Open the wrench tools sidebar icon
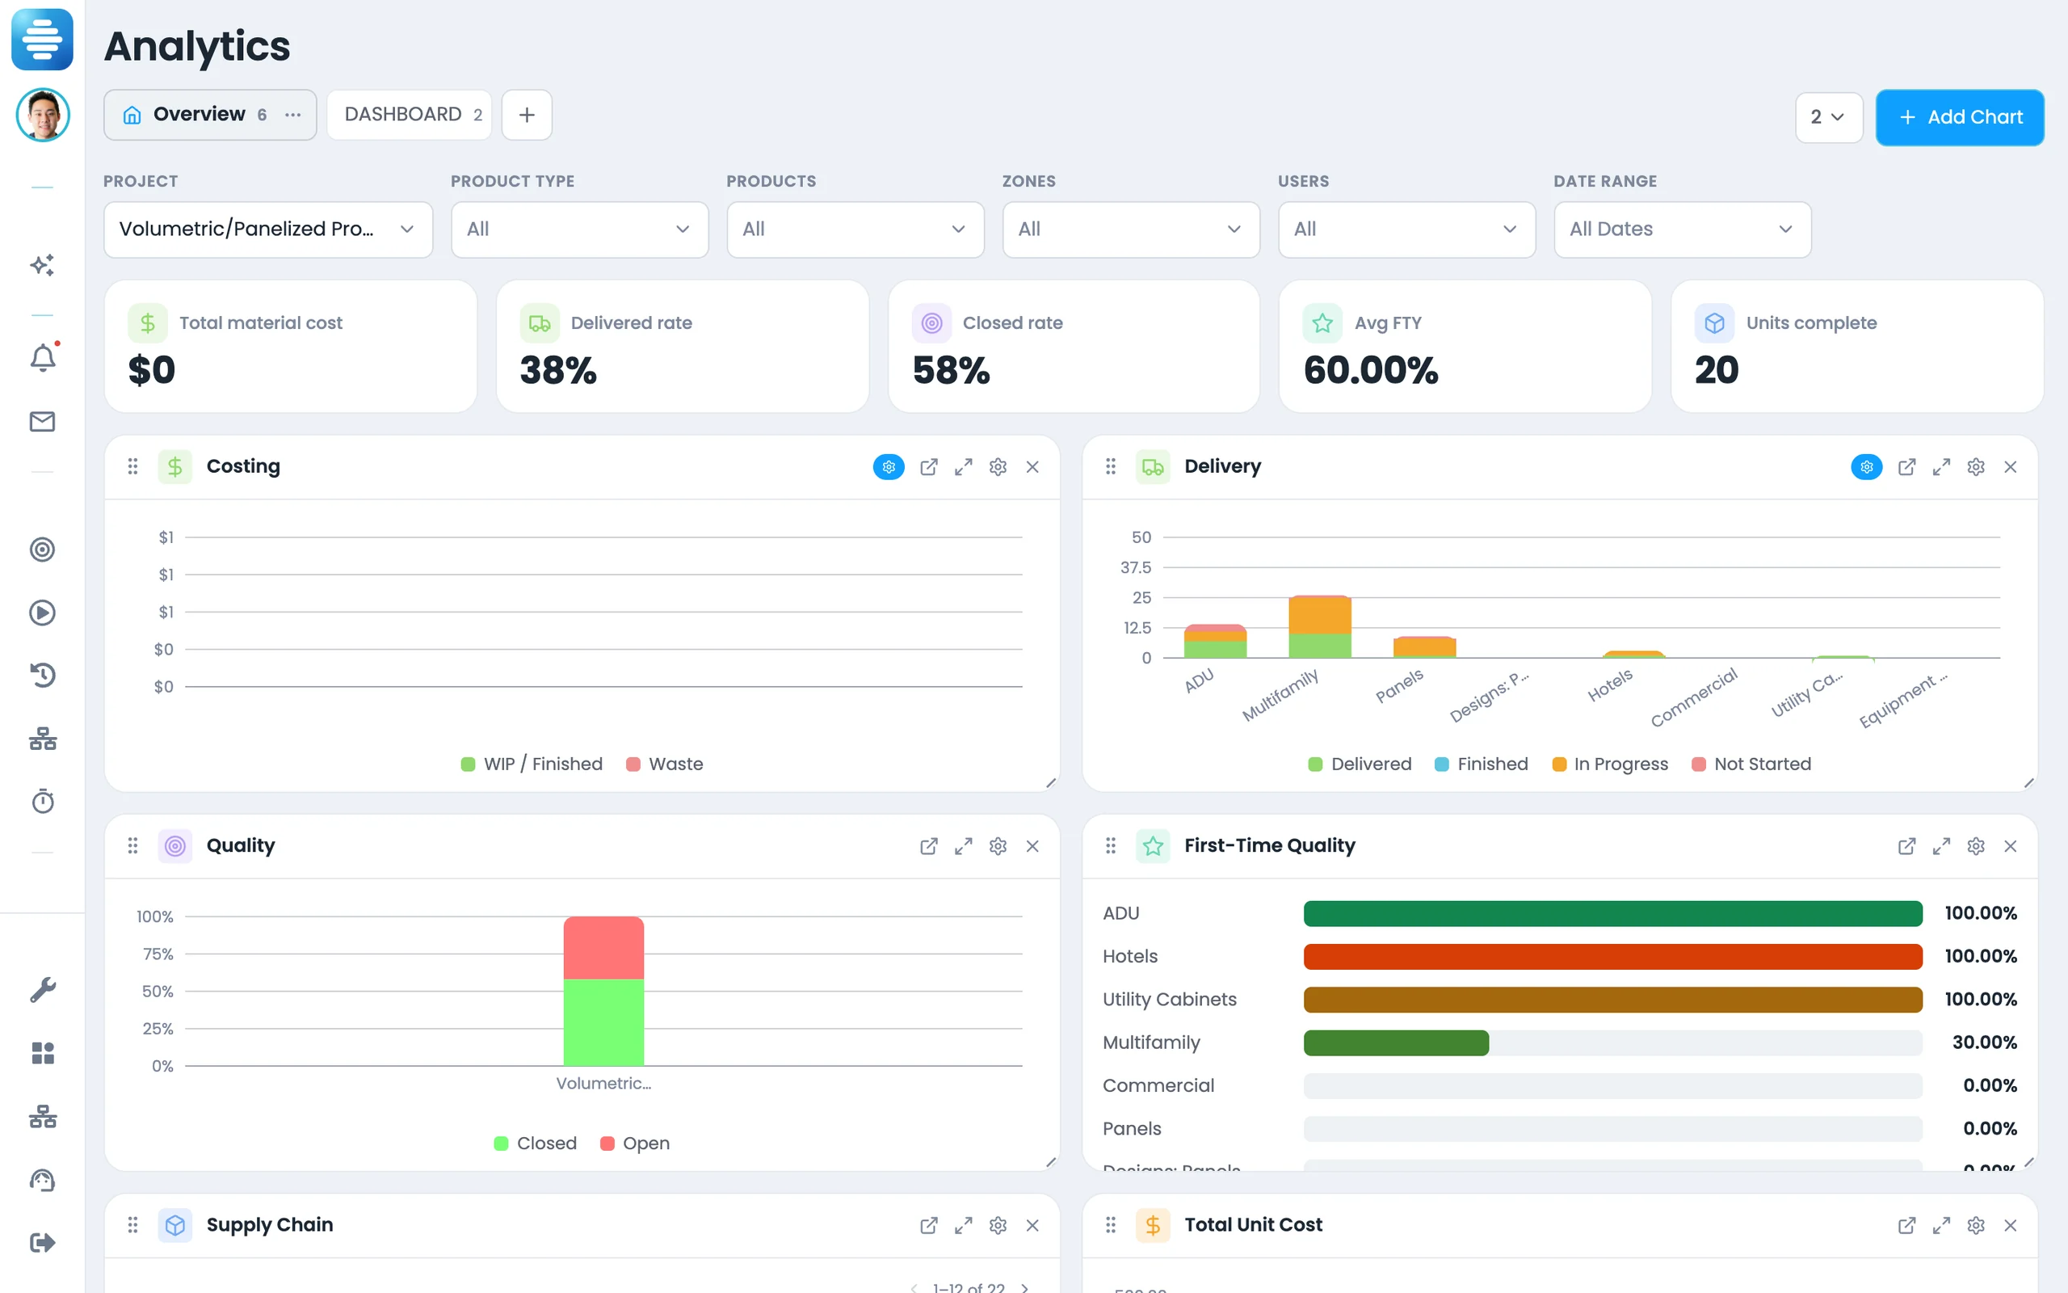 pyautogui.click(x=43, y=989)
